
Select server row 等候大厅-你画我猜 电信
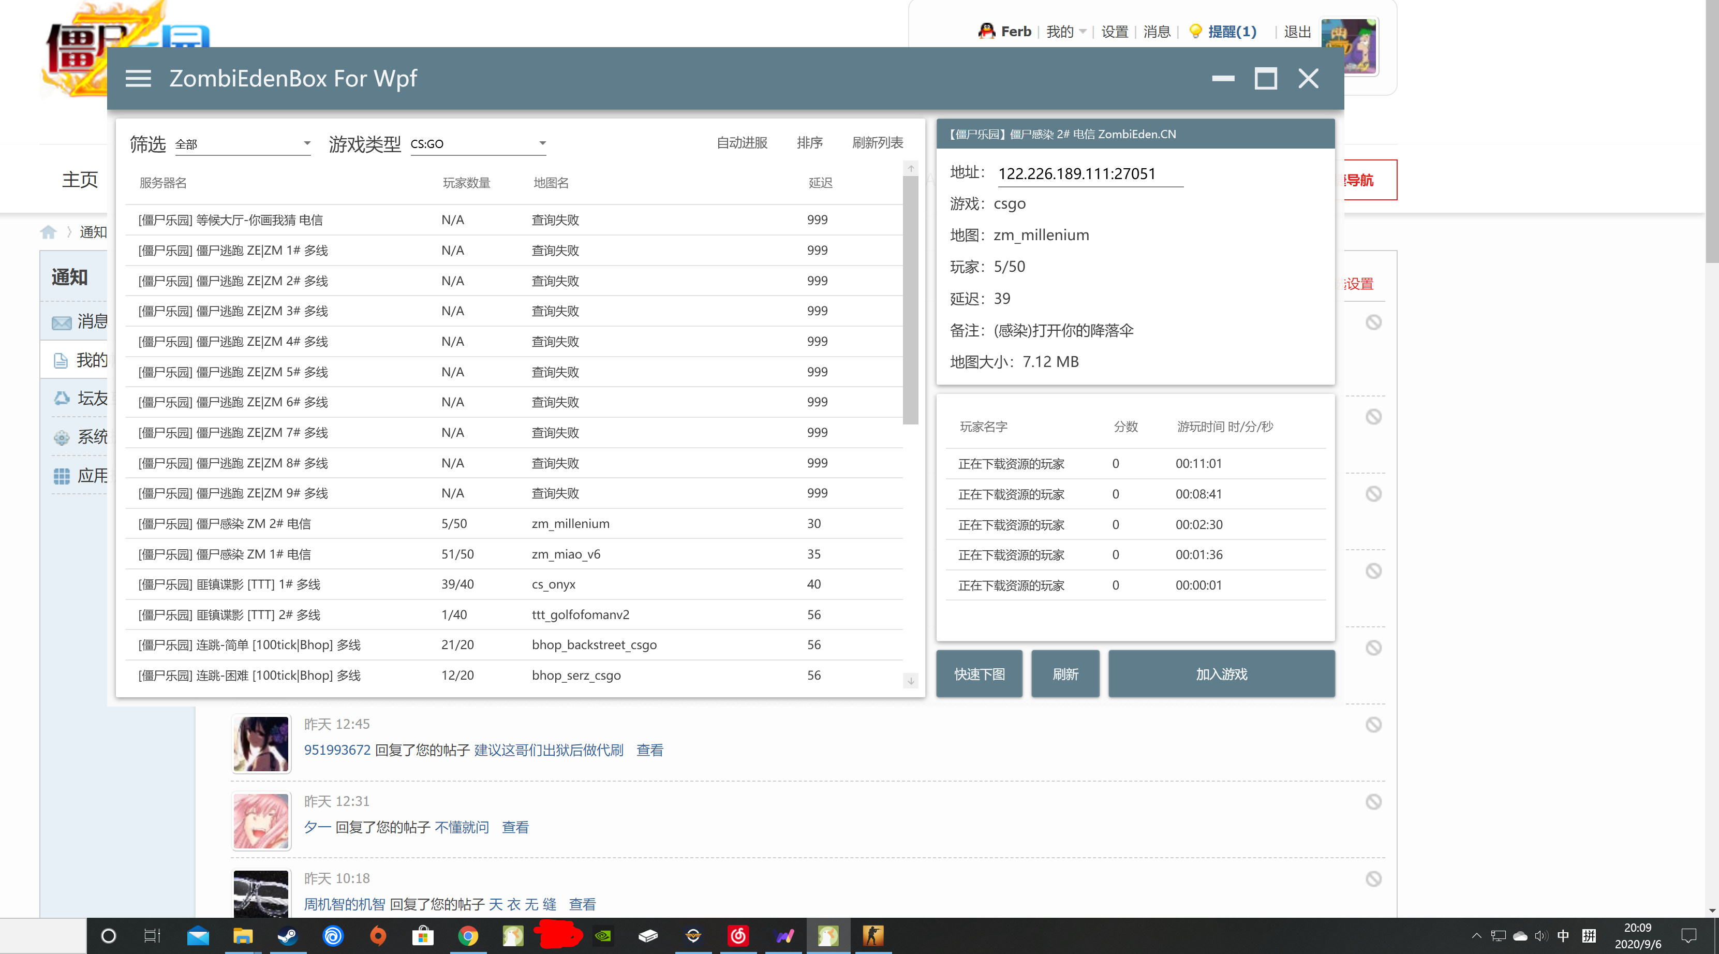pyautogui.click(x=514, y=219)
